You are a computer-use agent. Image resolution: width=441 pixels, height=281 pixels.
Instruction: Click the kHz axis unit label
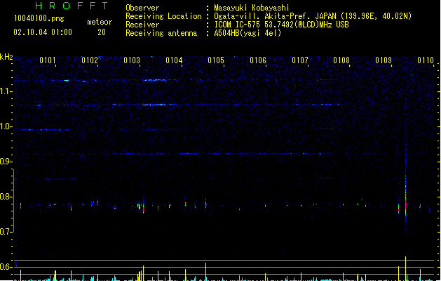point(6,55)
